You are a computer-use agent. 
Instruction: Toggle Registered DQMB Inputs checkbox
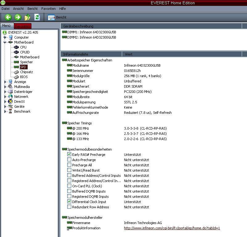69,196
